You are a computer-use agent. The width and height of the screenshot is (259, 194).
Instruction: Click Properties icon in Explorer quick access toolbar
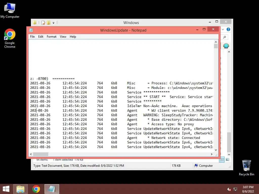pyautogui.click(x=43, y=23)
